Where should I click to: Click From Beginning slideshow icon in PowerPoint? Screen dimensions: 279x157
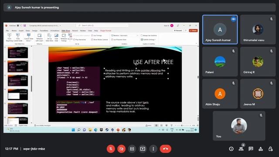(x=9, y=38)
